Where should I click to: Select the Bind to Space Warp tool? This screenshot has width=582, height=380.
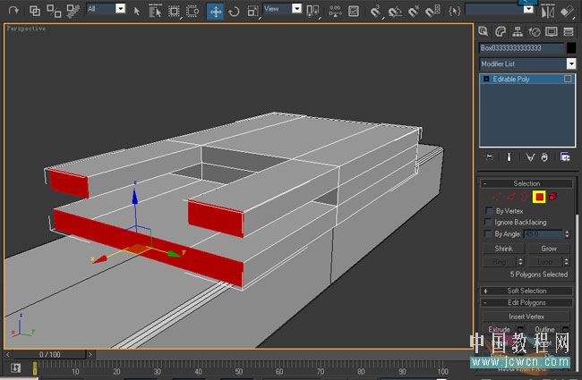73,11
